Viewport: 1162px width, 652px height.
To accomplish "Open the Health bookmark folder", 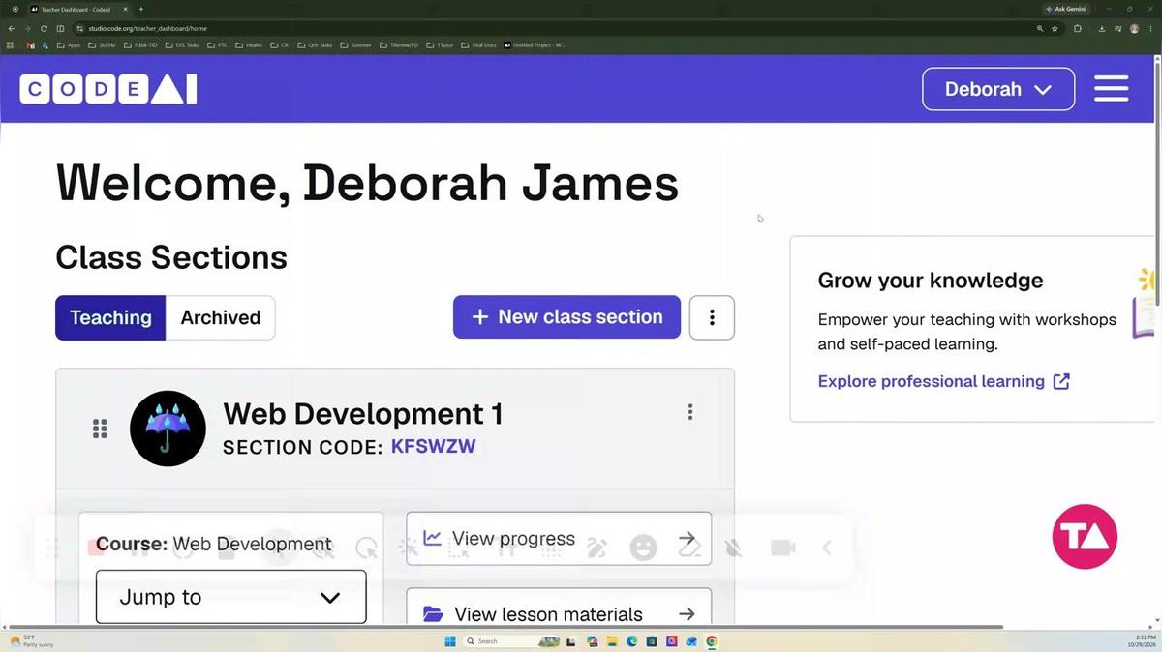I will coord(249,44).
